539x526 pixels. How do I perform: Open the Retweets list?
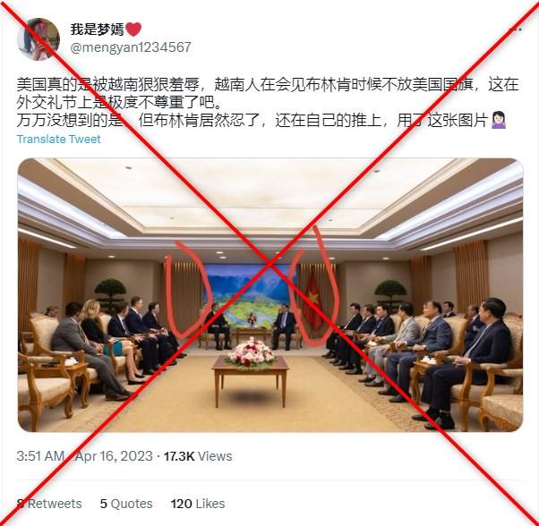click(49, 504)
